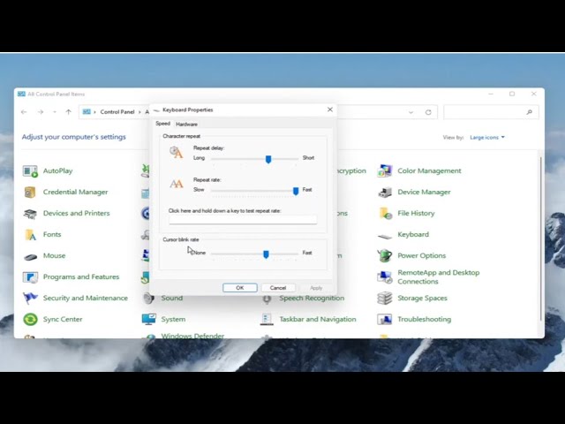Go back with the back arrow
The width and height of the screenshot is (565, 424).
[x=24, y=112]
